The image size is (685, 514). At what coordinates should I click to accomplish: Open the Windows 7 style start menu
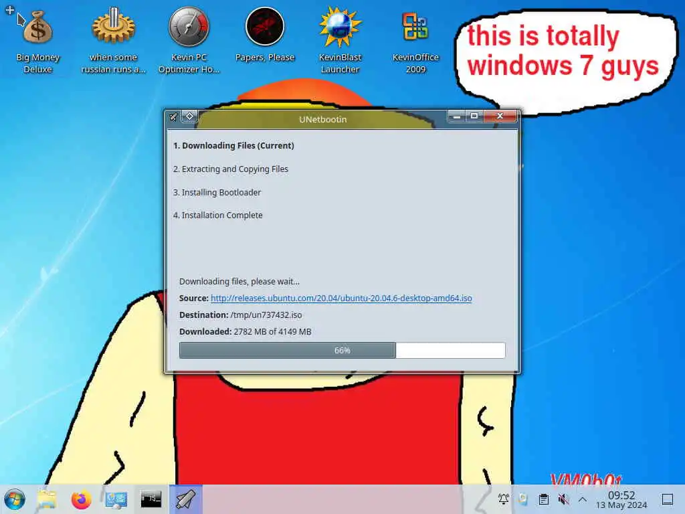tap(15, 499)
